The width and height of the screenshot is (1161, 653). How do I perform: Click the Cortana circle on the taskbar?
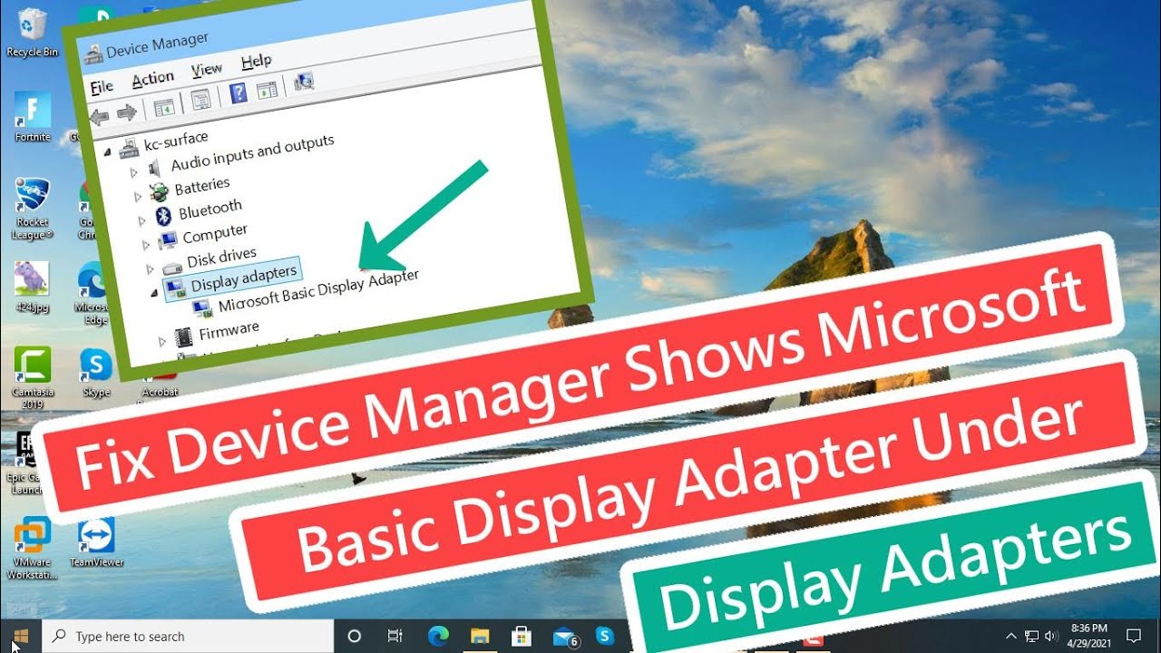tap(355, 636)
